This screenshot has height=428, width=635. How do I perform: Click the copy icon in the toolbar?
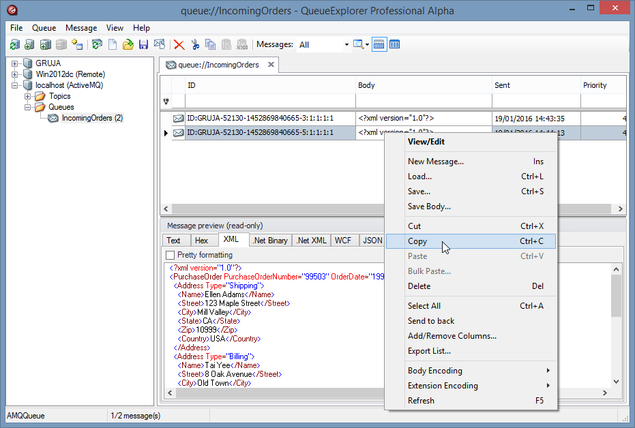pyautogui.click(x=210, y=45)
